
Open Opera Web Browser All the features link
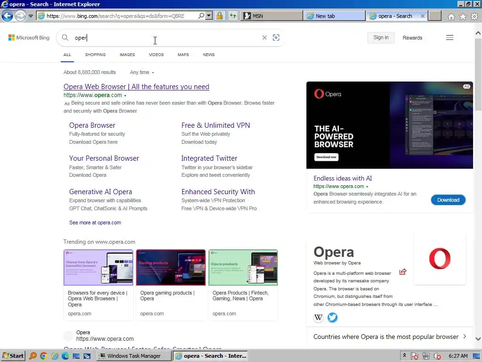(x=136, y=87)
